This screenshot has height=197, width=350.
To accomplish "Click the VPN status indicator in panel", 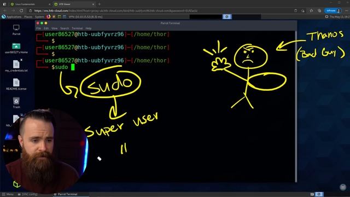I will [x=85, y=17].
